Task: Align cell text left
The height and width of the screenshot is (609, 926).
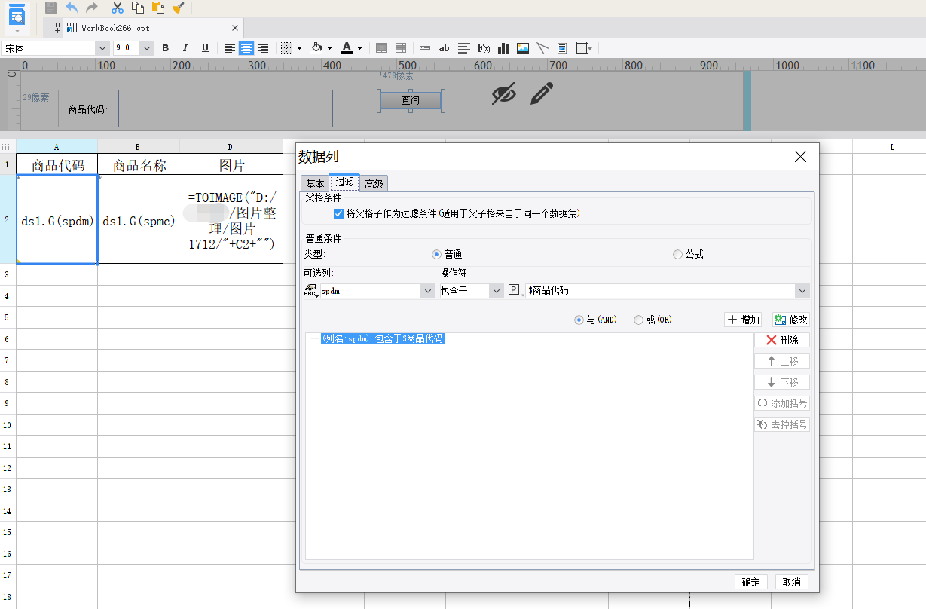Action: (x=230, y=48)
